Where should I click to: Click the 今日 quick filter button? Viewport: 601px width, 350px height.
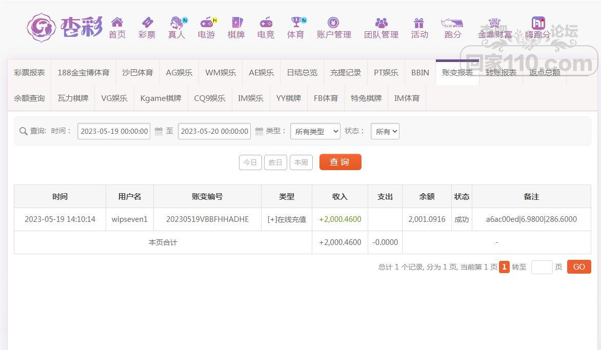click(x=250, y=162)
